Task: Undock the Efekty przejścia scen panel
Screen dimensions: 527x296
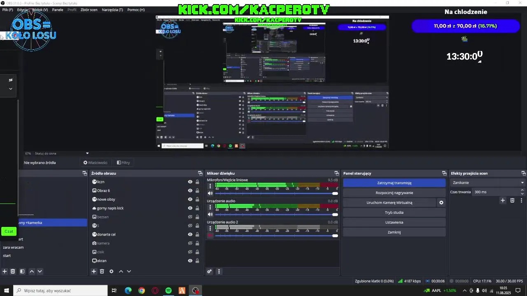Action: tap(524, 173)
